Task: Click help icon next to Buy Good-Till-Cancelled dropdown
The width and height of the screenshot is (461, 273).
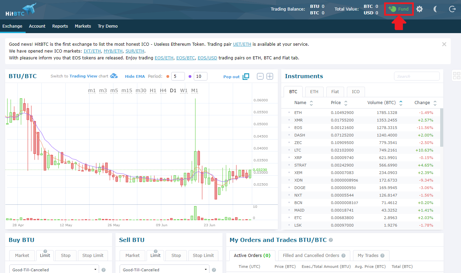Action: [104, 270]
